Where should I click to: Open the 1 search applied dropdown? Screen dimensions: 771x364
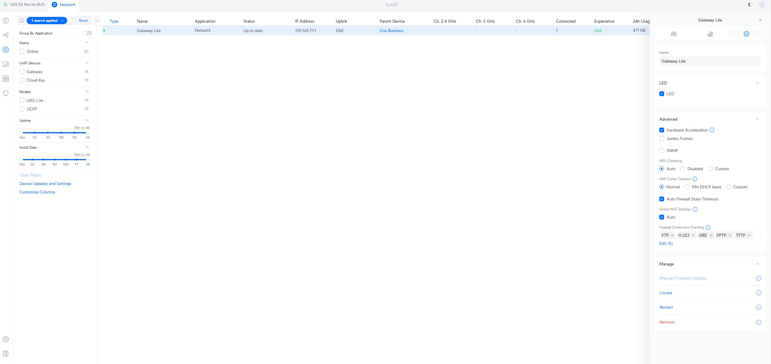(47, 21)
